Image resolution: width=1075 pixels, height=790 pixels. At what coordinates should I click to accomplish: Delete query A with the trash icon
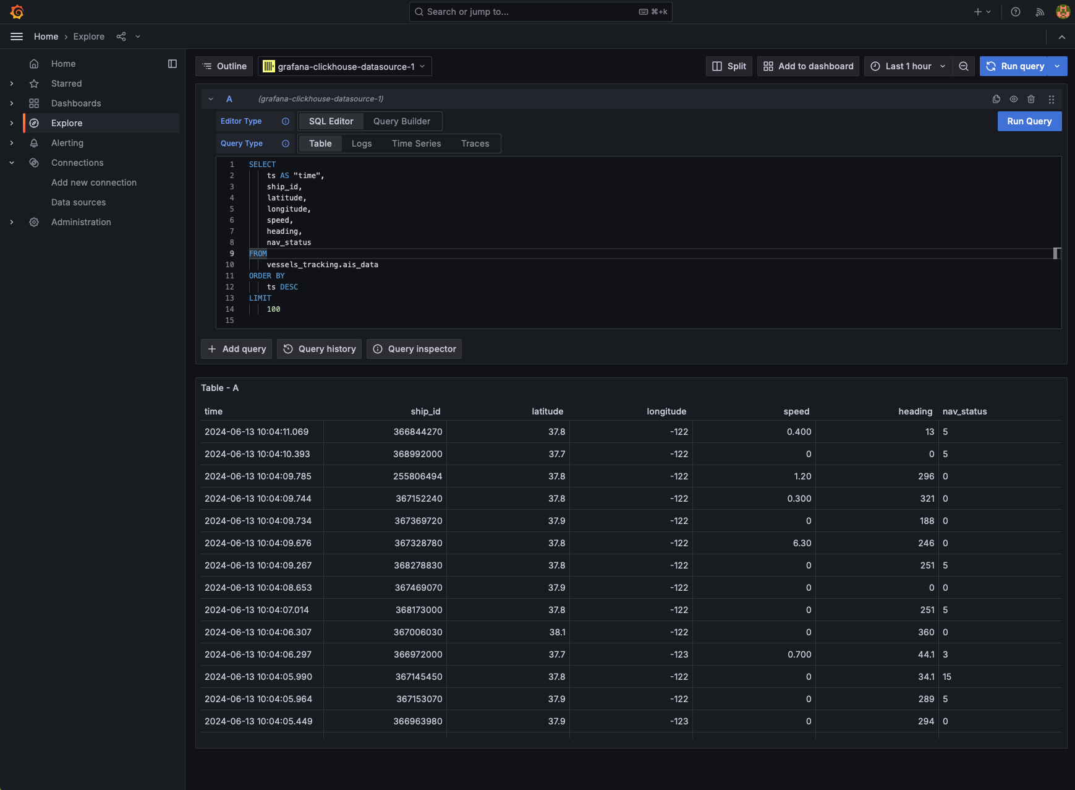coord(1031,99)
